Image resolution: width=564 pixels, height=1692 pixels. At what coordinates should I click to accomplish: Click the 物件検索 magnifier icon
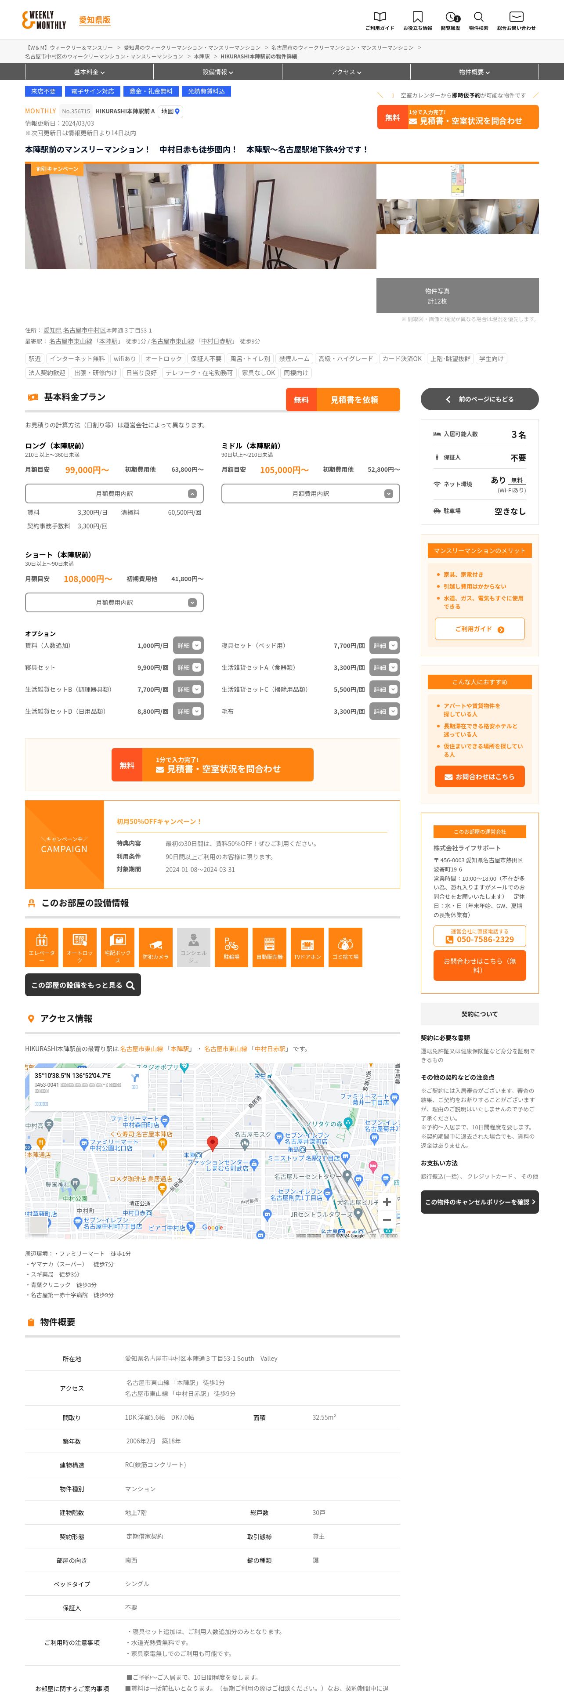479,20
